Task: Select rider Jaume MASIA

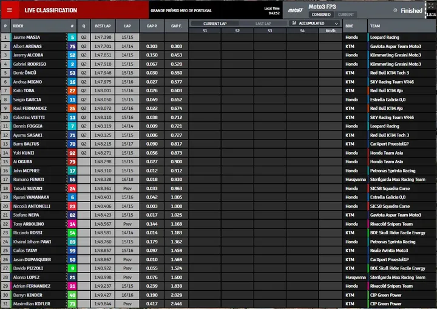Action: coord(27,37)
